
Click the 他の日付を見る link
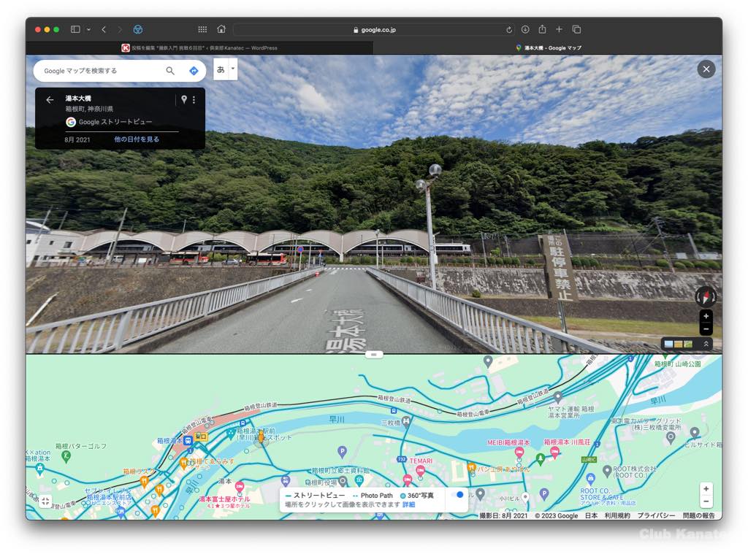pos(137,139)
